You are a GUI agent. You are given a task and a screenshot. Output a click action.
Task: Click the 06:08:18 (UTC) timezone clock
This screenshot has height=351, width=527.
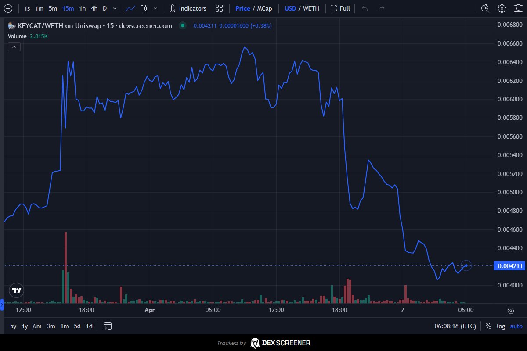click(x=455, y=326)
